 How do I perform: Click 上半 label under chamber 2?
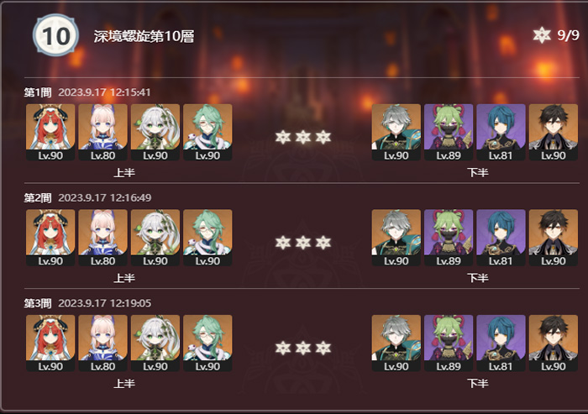click(x=124, y=278)
